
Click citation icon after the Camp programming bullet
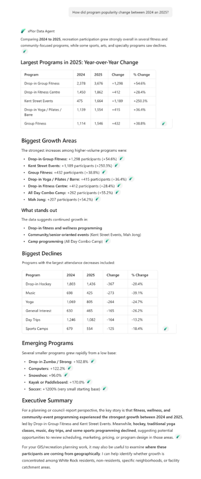pos(107,241)
